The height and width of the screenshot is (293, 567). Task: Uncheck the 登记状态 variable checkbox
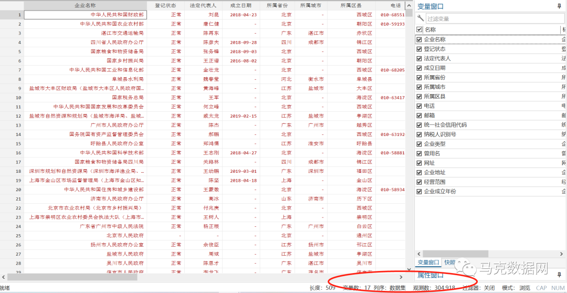(x=419, y=49)
